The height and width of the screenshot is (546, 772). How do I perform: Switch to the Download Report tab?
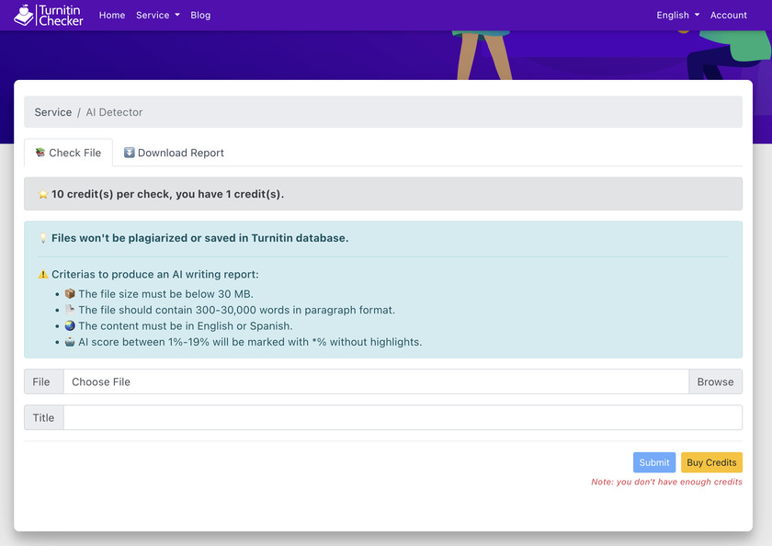pyautogui.click(x=174, y=153)
